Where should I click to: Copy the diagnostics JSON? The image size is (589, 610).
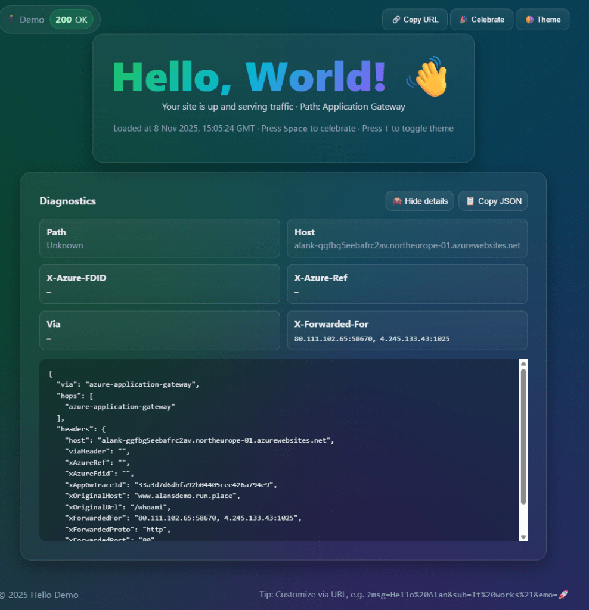[493, 201]
